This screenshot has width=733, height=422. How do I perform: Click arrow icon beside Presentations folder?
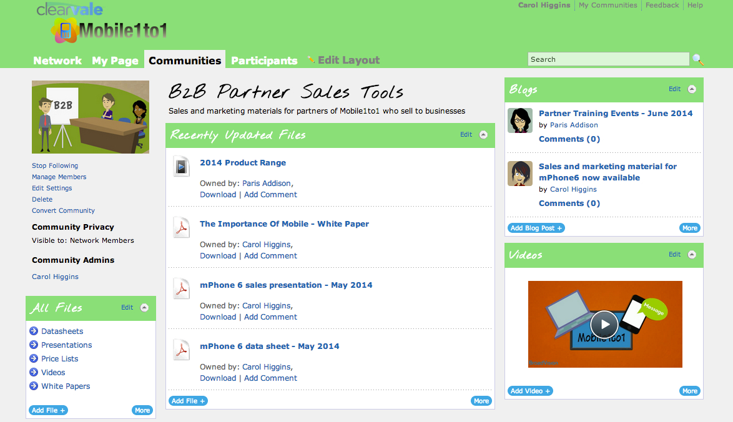[34, 345]
